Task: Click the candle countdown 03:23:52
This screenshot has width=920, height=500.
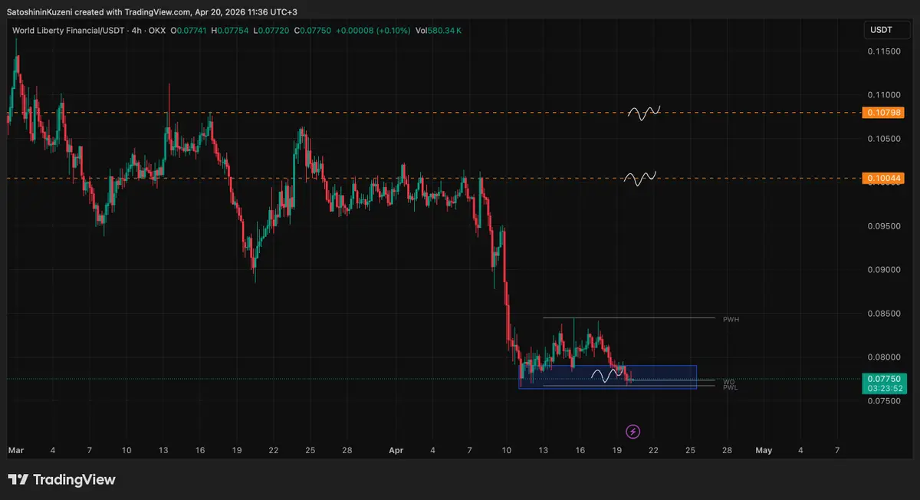Action: tap(884, 389)
